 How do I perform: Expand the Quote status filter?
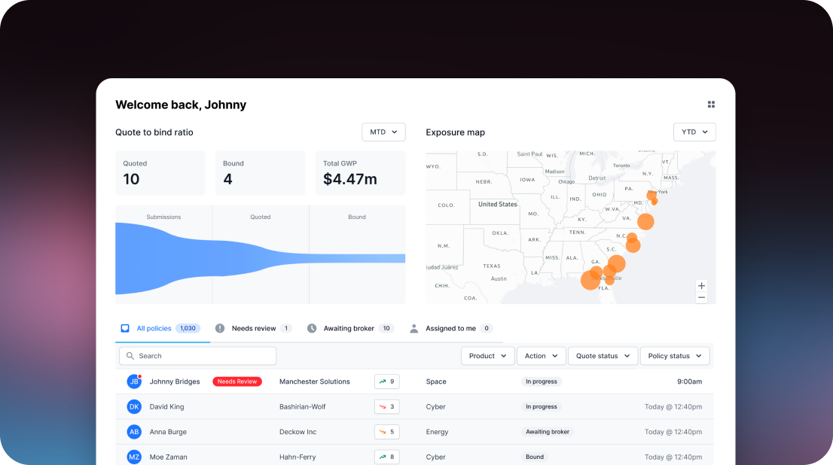pos(603,356)
